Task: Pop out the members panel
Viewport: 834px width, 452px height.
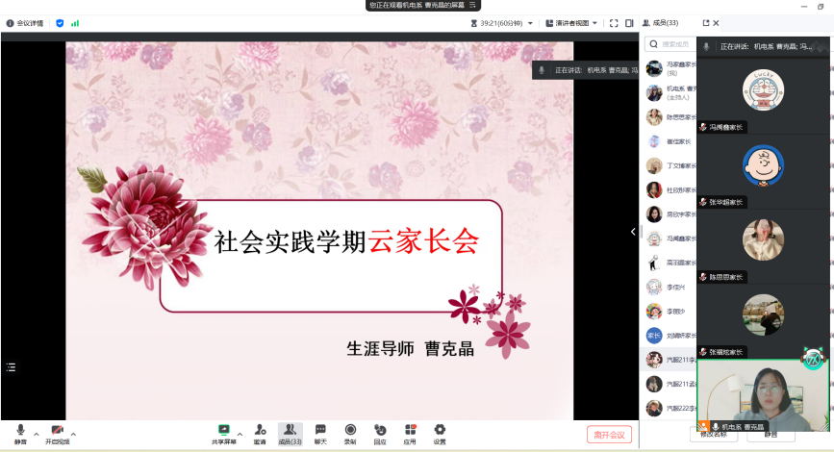Action: [x=705, y=23]
